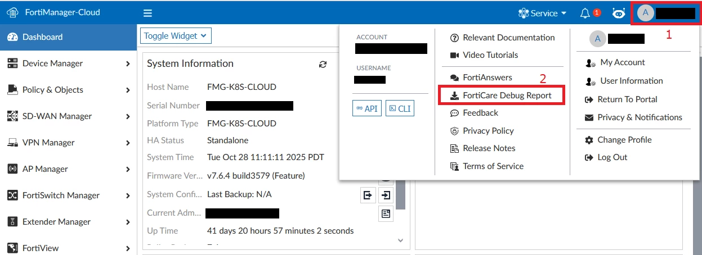Select User Information in user menu
Image resolution: width=702 pixels, height=255 pixels.
tap(624, 81)
